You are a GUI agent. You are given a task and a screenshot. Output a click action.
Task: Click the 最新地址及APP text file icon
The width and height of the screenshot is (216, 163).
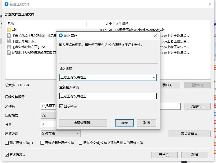pyautogui.click(x=9, y=52)
